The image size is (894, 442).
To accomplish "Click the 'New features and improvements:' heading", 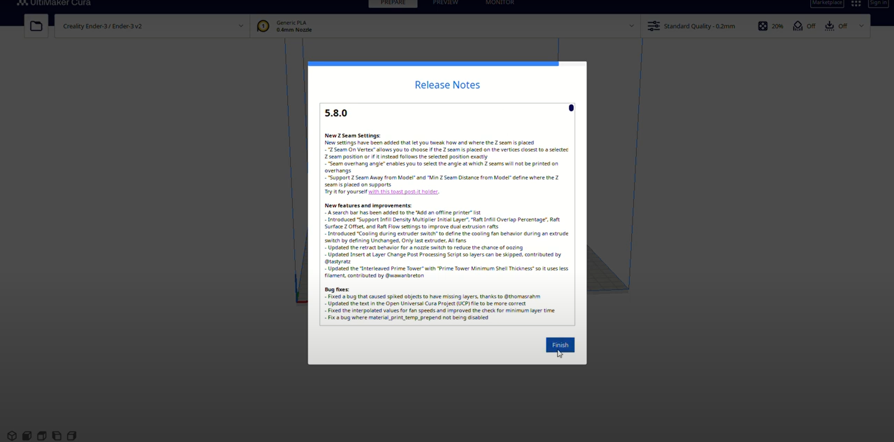I will coord(368,206).
